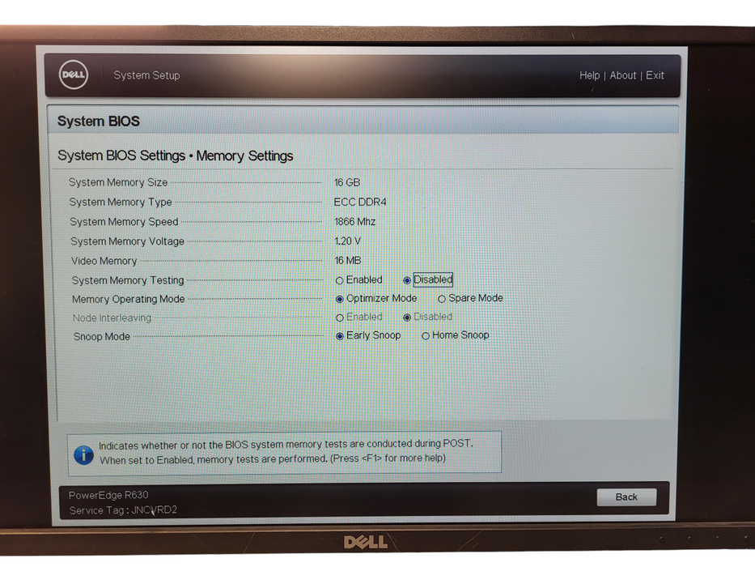Click the ECC DDR4 memory type value

pyautogui.click(x=360, y=202)
